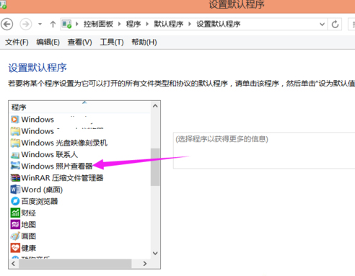Select Windows 照片查看器 in the program list
Image resolution: width=355 pixels, height=276 pixels.
(57, 166)
